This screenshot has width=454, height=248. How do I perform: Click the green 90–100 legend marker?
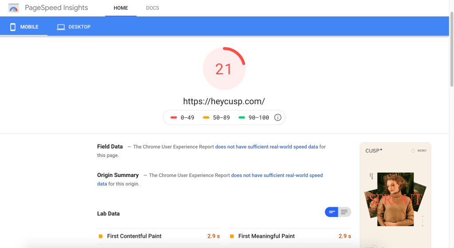coord(242,118)
